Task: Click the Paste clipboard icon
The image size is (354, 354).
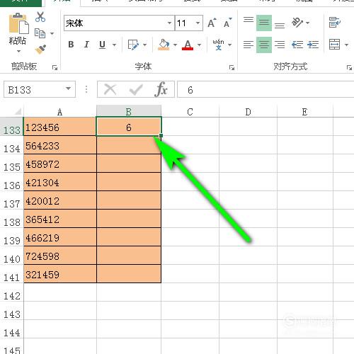Action: [18, 23]
